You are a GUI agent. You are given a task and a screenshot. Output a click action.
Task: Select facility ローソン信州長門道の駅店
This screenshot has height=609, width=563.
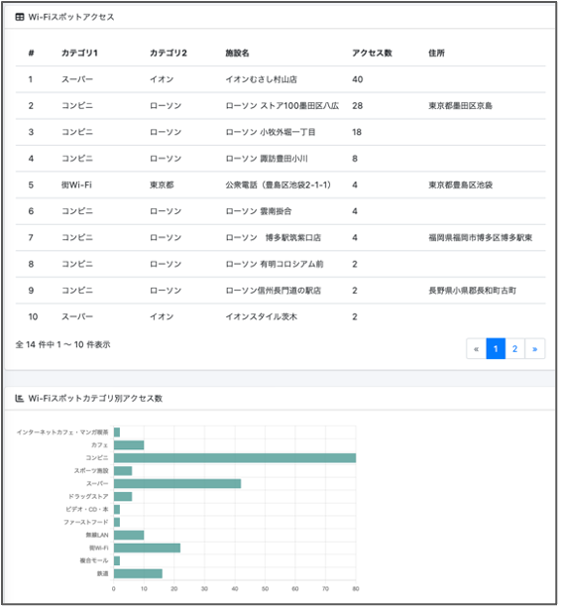coord(276,293)
